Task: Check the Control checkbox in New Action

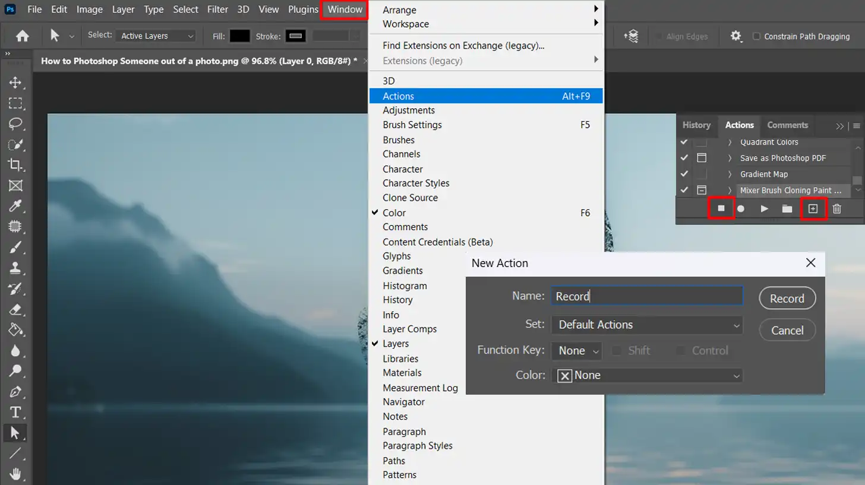Action: (681, 351)
